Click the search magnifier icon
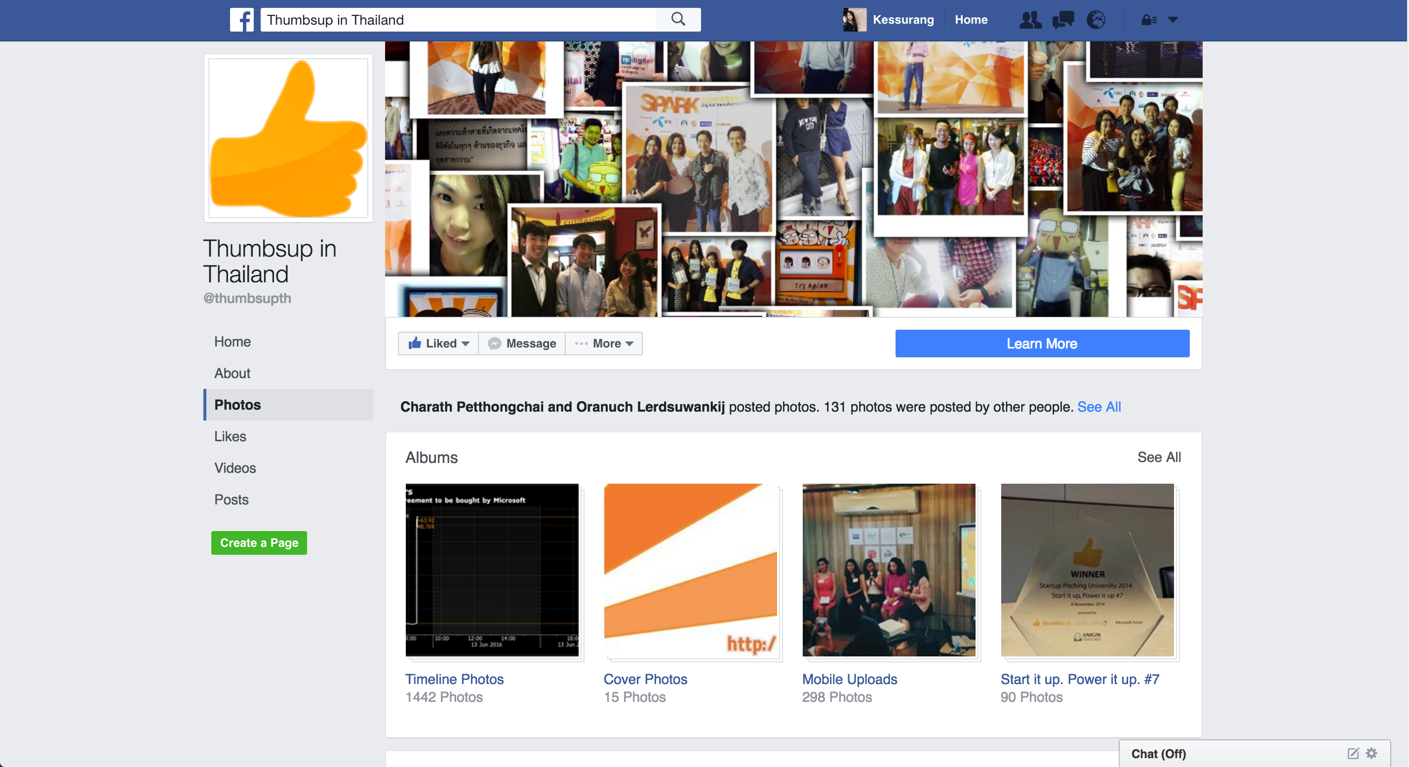1409x767 pixels. coord(678,20)
